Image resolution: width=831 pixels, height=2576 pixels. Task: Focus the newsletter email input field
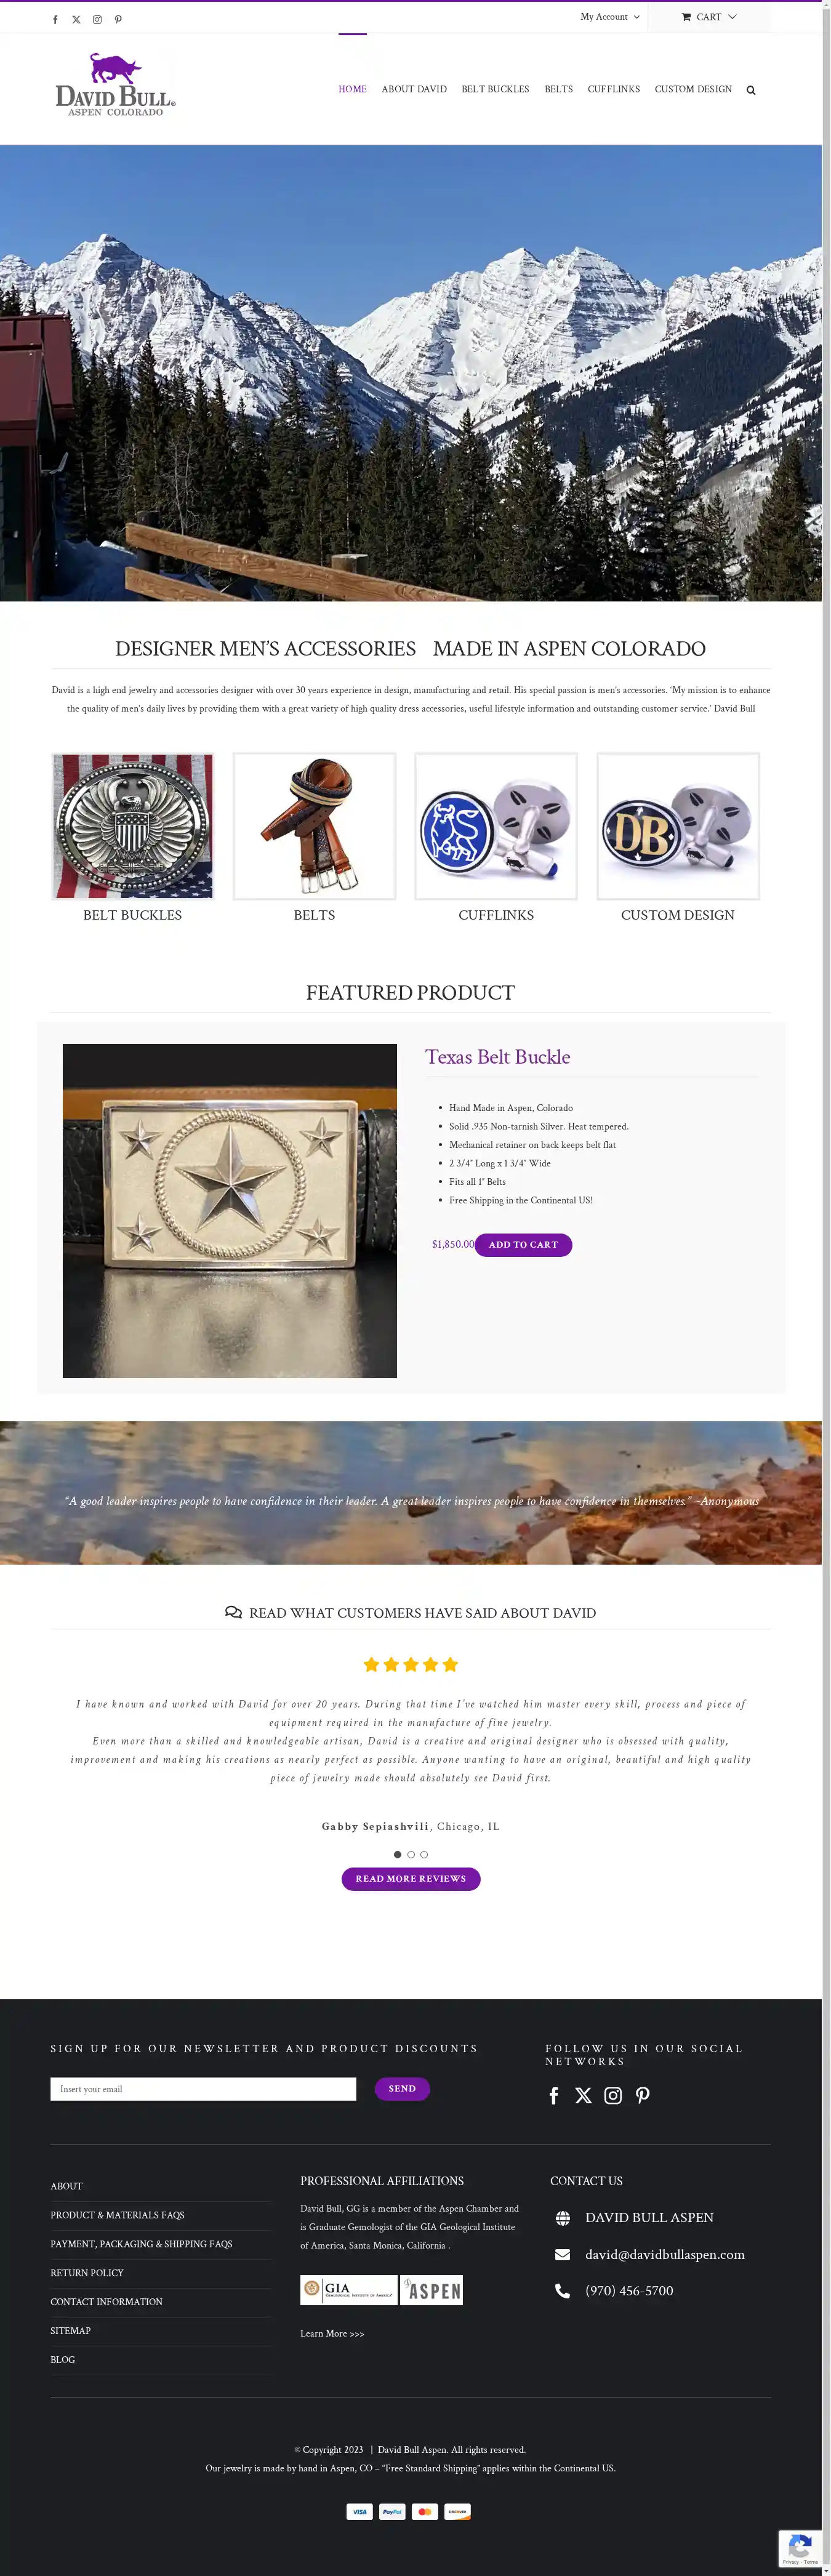coord(203,2089)
